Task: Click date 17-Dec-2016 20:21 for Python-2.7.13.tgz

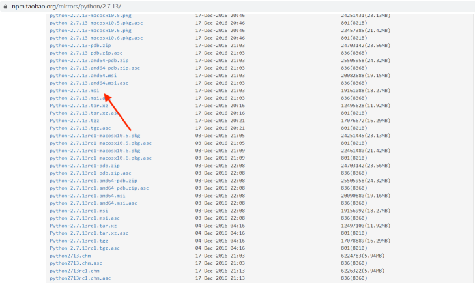Action: click(220, 121)
